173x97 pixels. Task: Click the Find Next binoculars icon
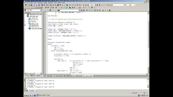click(x=84, y=10)
